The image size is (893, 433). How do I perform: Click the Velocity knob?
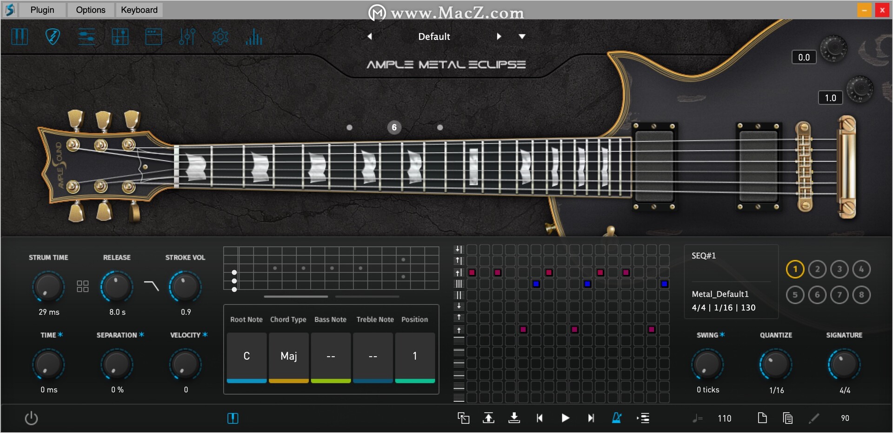(x=185, y=365)
